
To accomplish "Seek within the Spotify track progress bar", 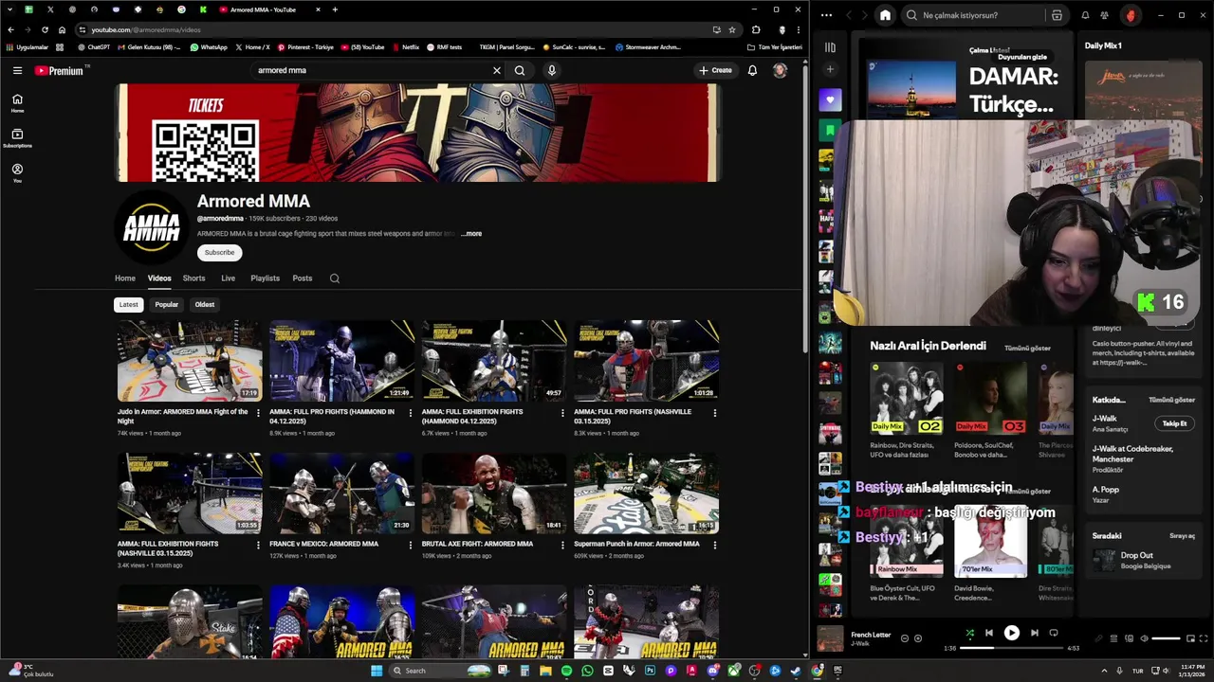I will coord(1011,648).
